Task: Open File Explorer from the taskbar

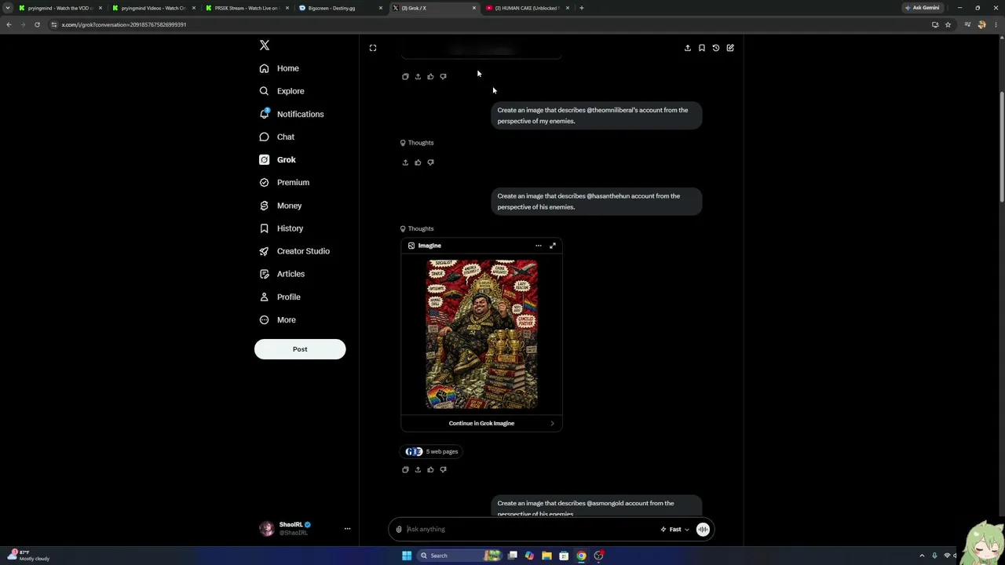Action: coord(546,556)
